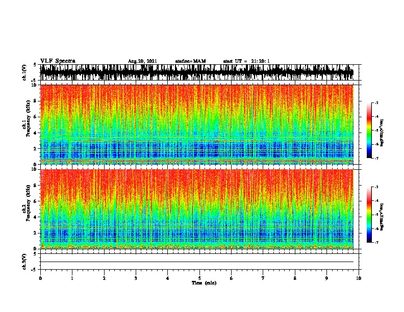The width and height of the screenshot is (404, 312).
Task: Click inside the ch.2 spectrogram panel
Action: tap(197, 209)
